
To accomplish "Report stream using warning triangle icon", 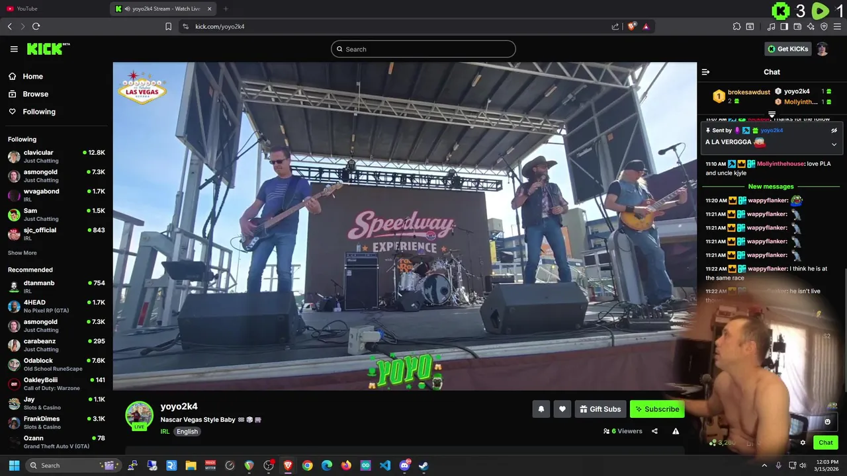I will [x=676, y=431].
